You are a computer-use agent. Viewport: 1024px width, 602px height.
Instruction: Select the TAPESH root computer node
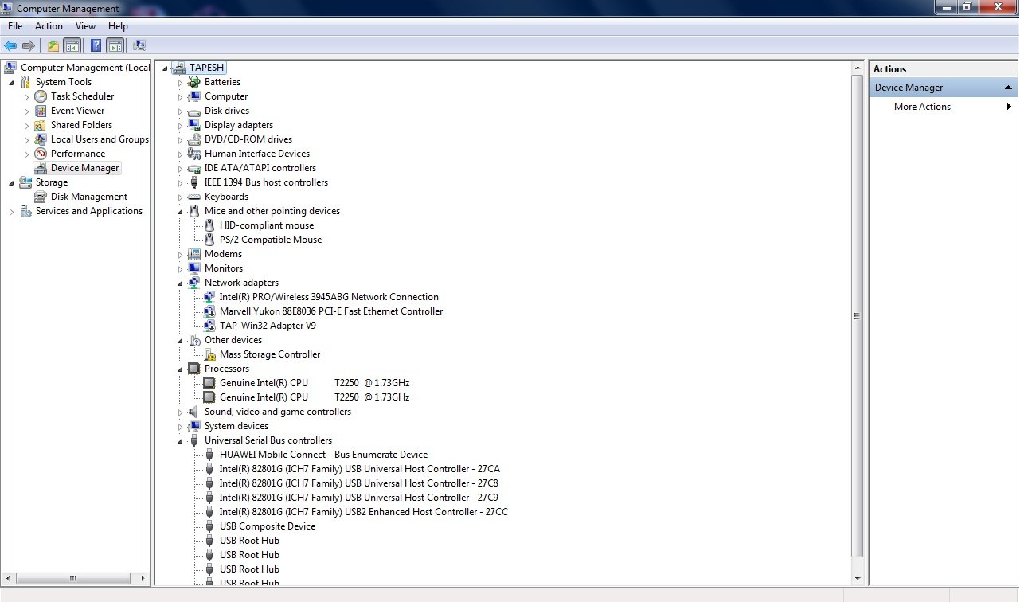pyautogui.click(x=207, y=68)
